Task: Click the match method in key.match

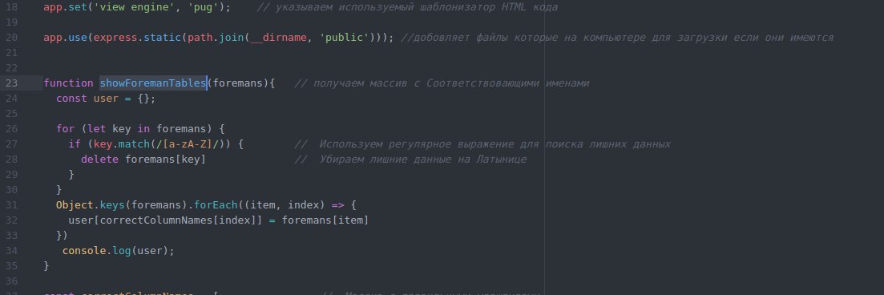Action: [x=134, y=143]
